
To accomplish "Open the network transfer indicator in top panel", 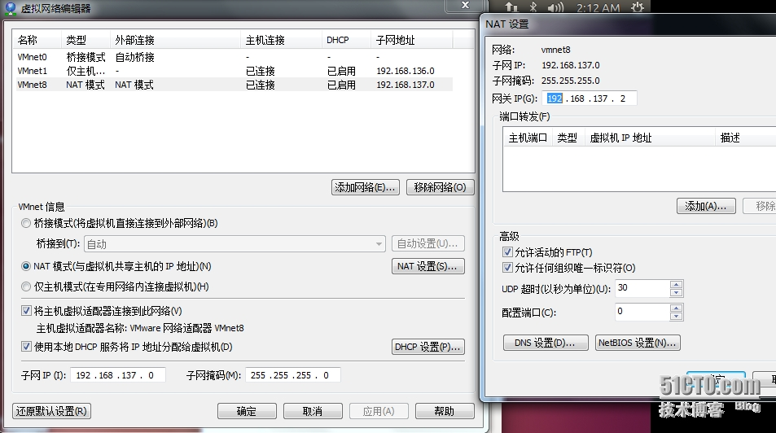I will (x=511, y=7).
